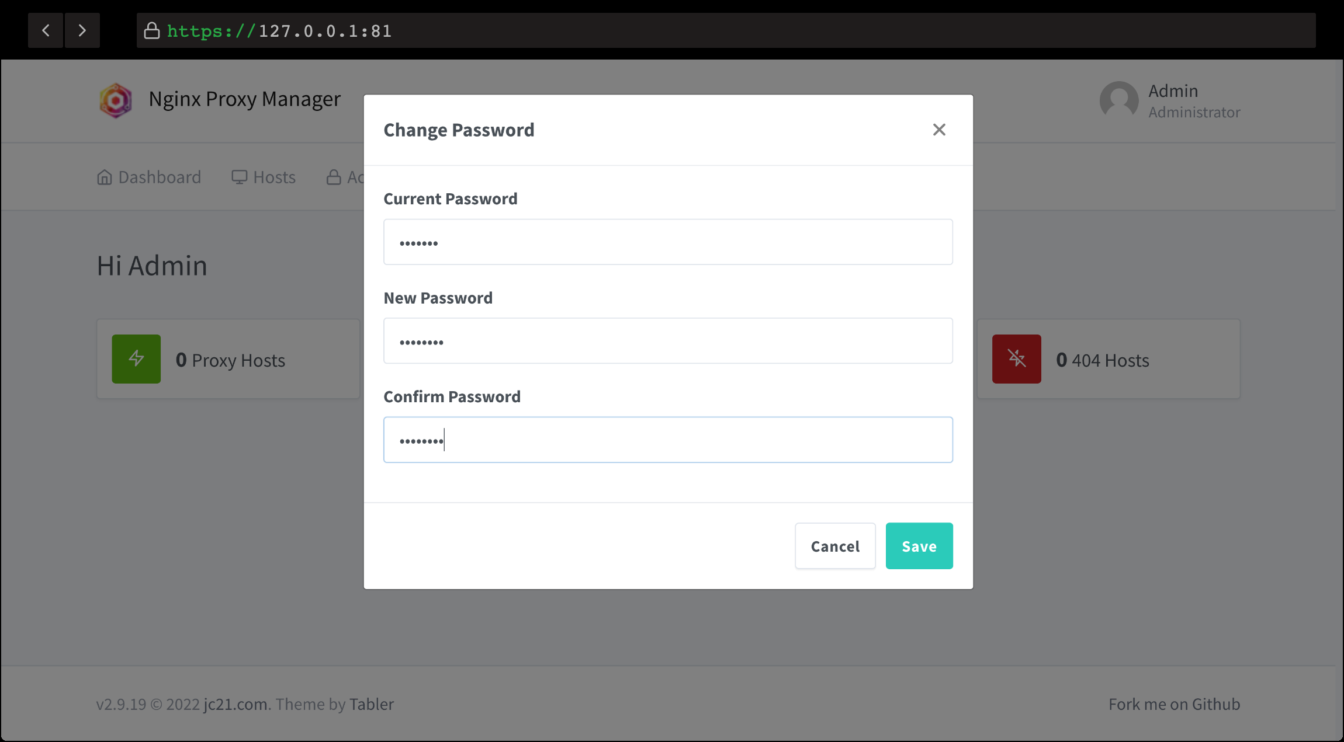
Task: Click the Save button to confirm password
Action: point(919,545)
